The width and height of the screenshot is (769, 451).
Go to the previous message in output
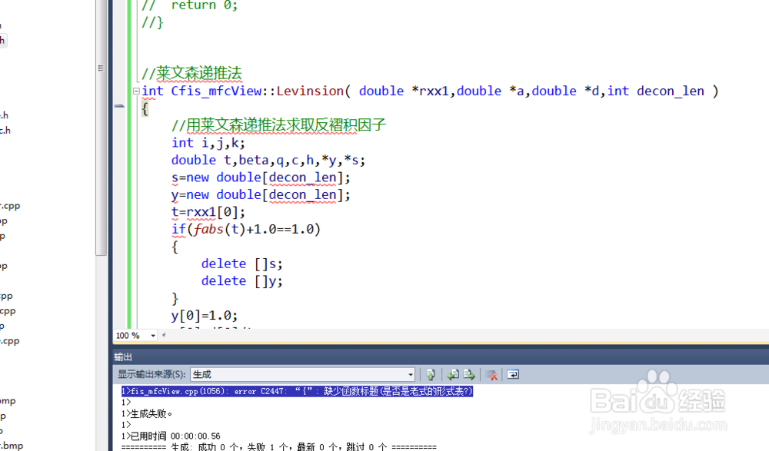click(x=453, y=375)
